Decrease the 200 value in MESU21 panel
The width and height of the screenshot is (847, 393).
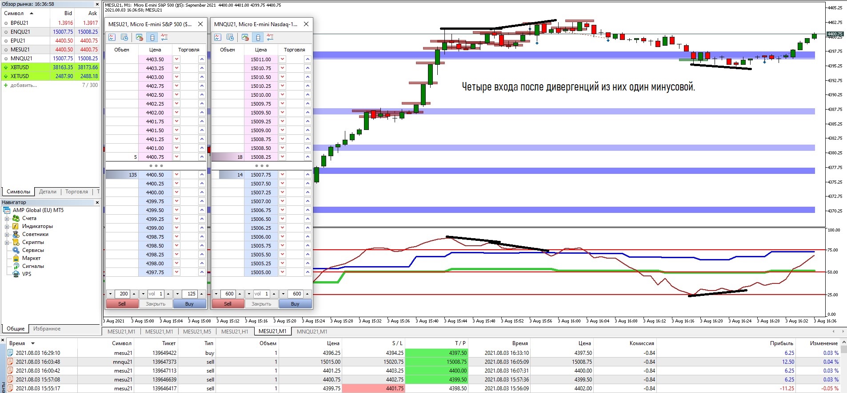(x=110, y=294)
